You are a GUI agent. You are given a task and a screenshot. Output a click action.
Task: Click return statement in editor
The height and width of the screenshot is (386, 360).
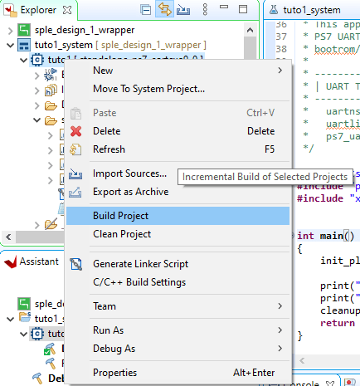click(x=338, y=323)
